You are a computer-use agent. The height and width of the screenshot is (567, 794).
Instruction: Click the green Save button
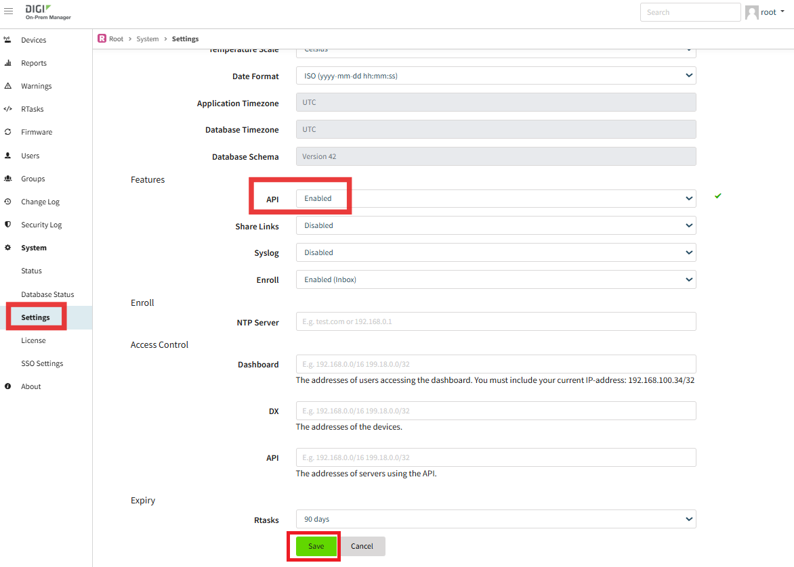(316, 546)
